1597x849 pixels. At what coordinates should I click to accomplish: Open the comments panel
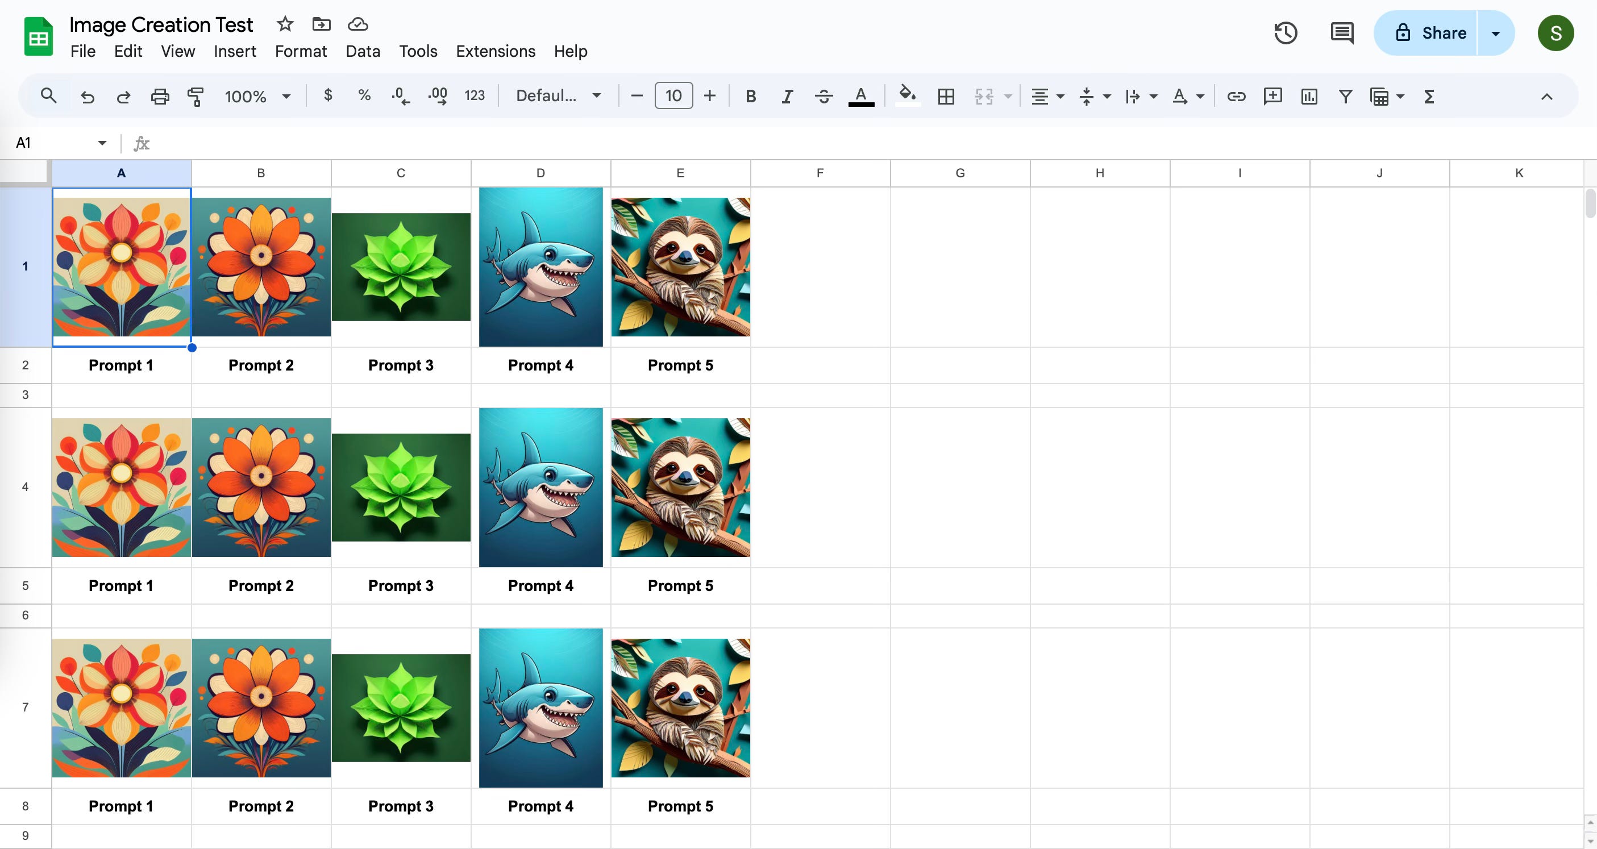coord(1342,33)
